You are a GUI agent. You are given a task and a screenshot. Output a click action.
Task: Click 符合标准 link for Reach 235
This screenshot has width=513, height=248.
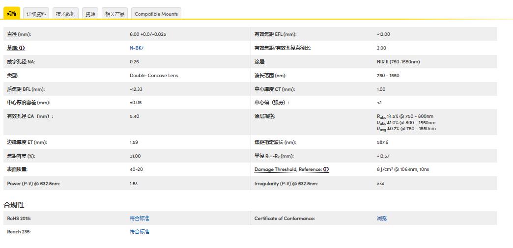click(x=139, y=232)
